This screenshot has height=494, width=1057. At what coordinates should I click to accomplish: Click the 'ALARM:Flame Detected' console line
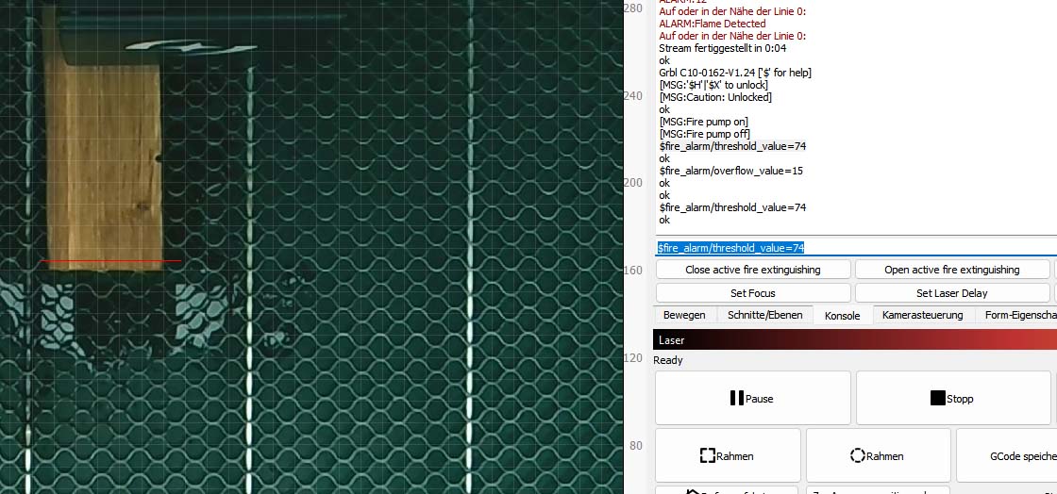pos(712,24)
